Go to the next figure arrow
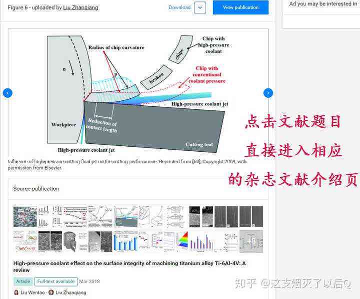Viewport: 360px width, 299px height. pos(268,93)
